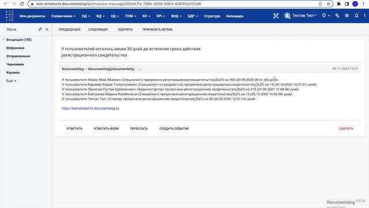Click the ПЕРЕСЛАТЬ button
369x208 pixels.
pyautogui.click(x=139, y=128)
